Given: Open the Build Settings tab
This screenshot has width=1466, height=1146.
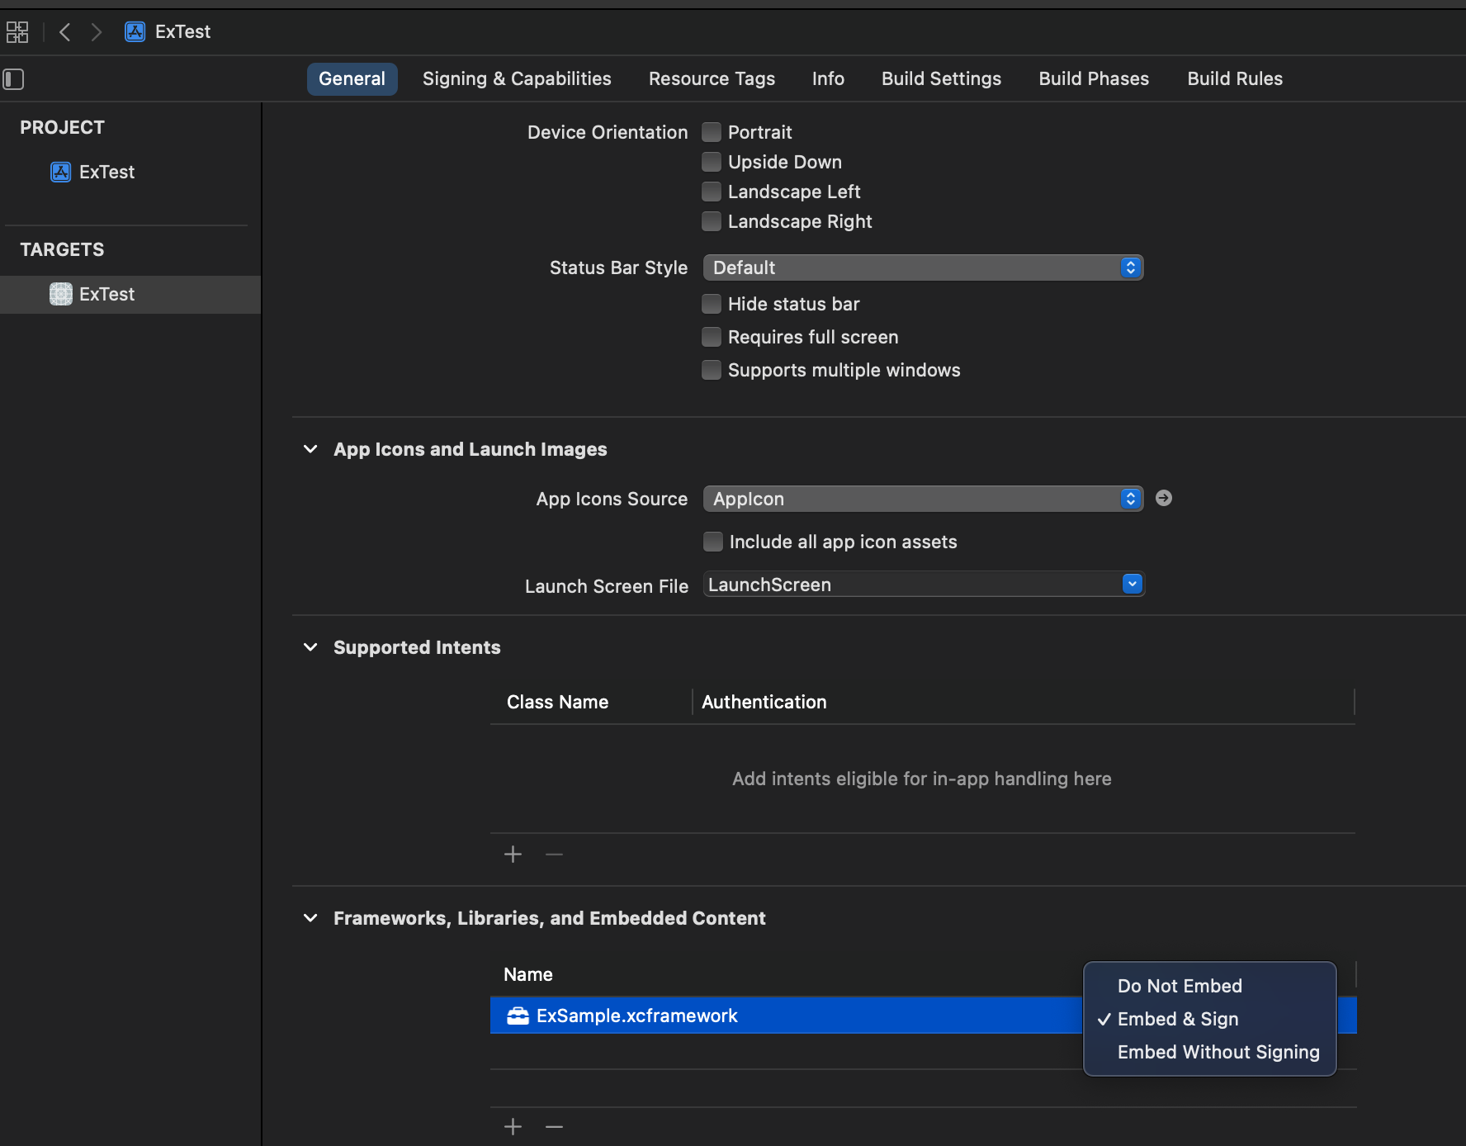Looking at the screenshot, I should [941, 79].
